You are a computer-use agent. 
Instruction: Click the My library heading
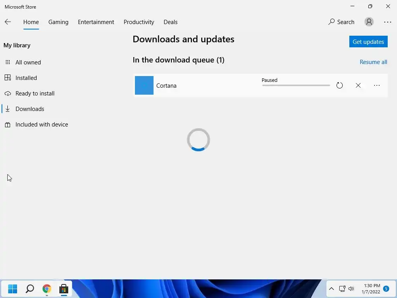click(17, 45)
